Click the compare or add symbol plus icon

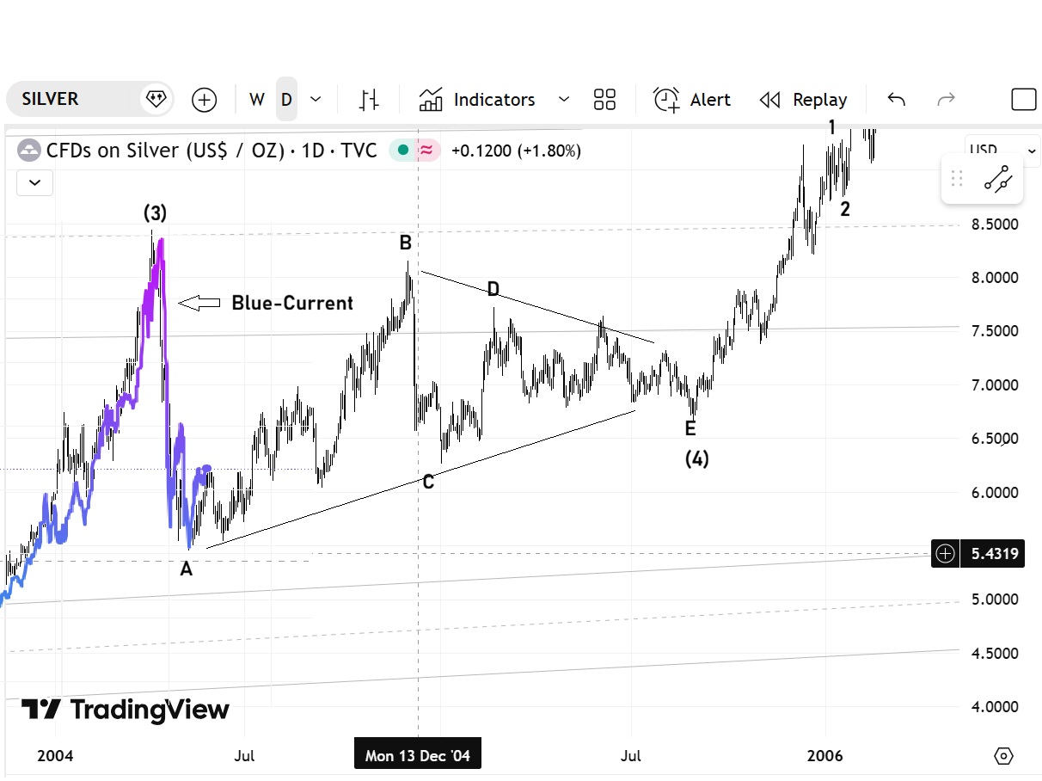pyautogui.click(x=205, y=100)
